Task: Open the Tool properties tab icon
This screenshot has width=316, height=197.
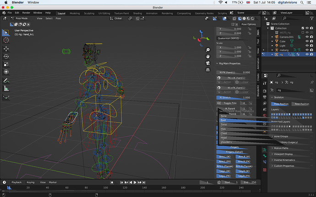Action: (265, 83)
